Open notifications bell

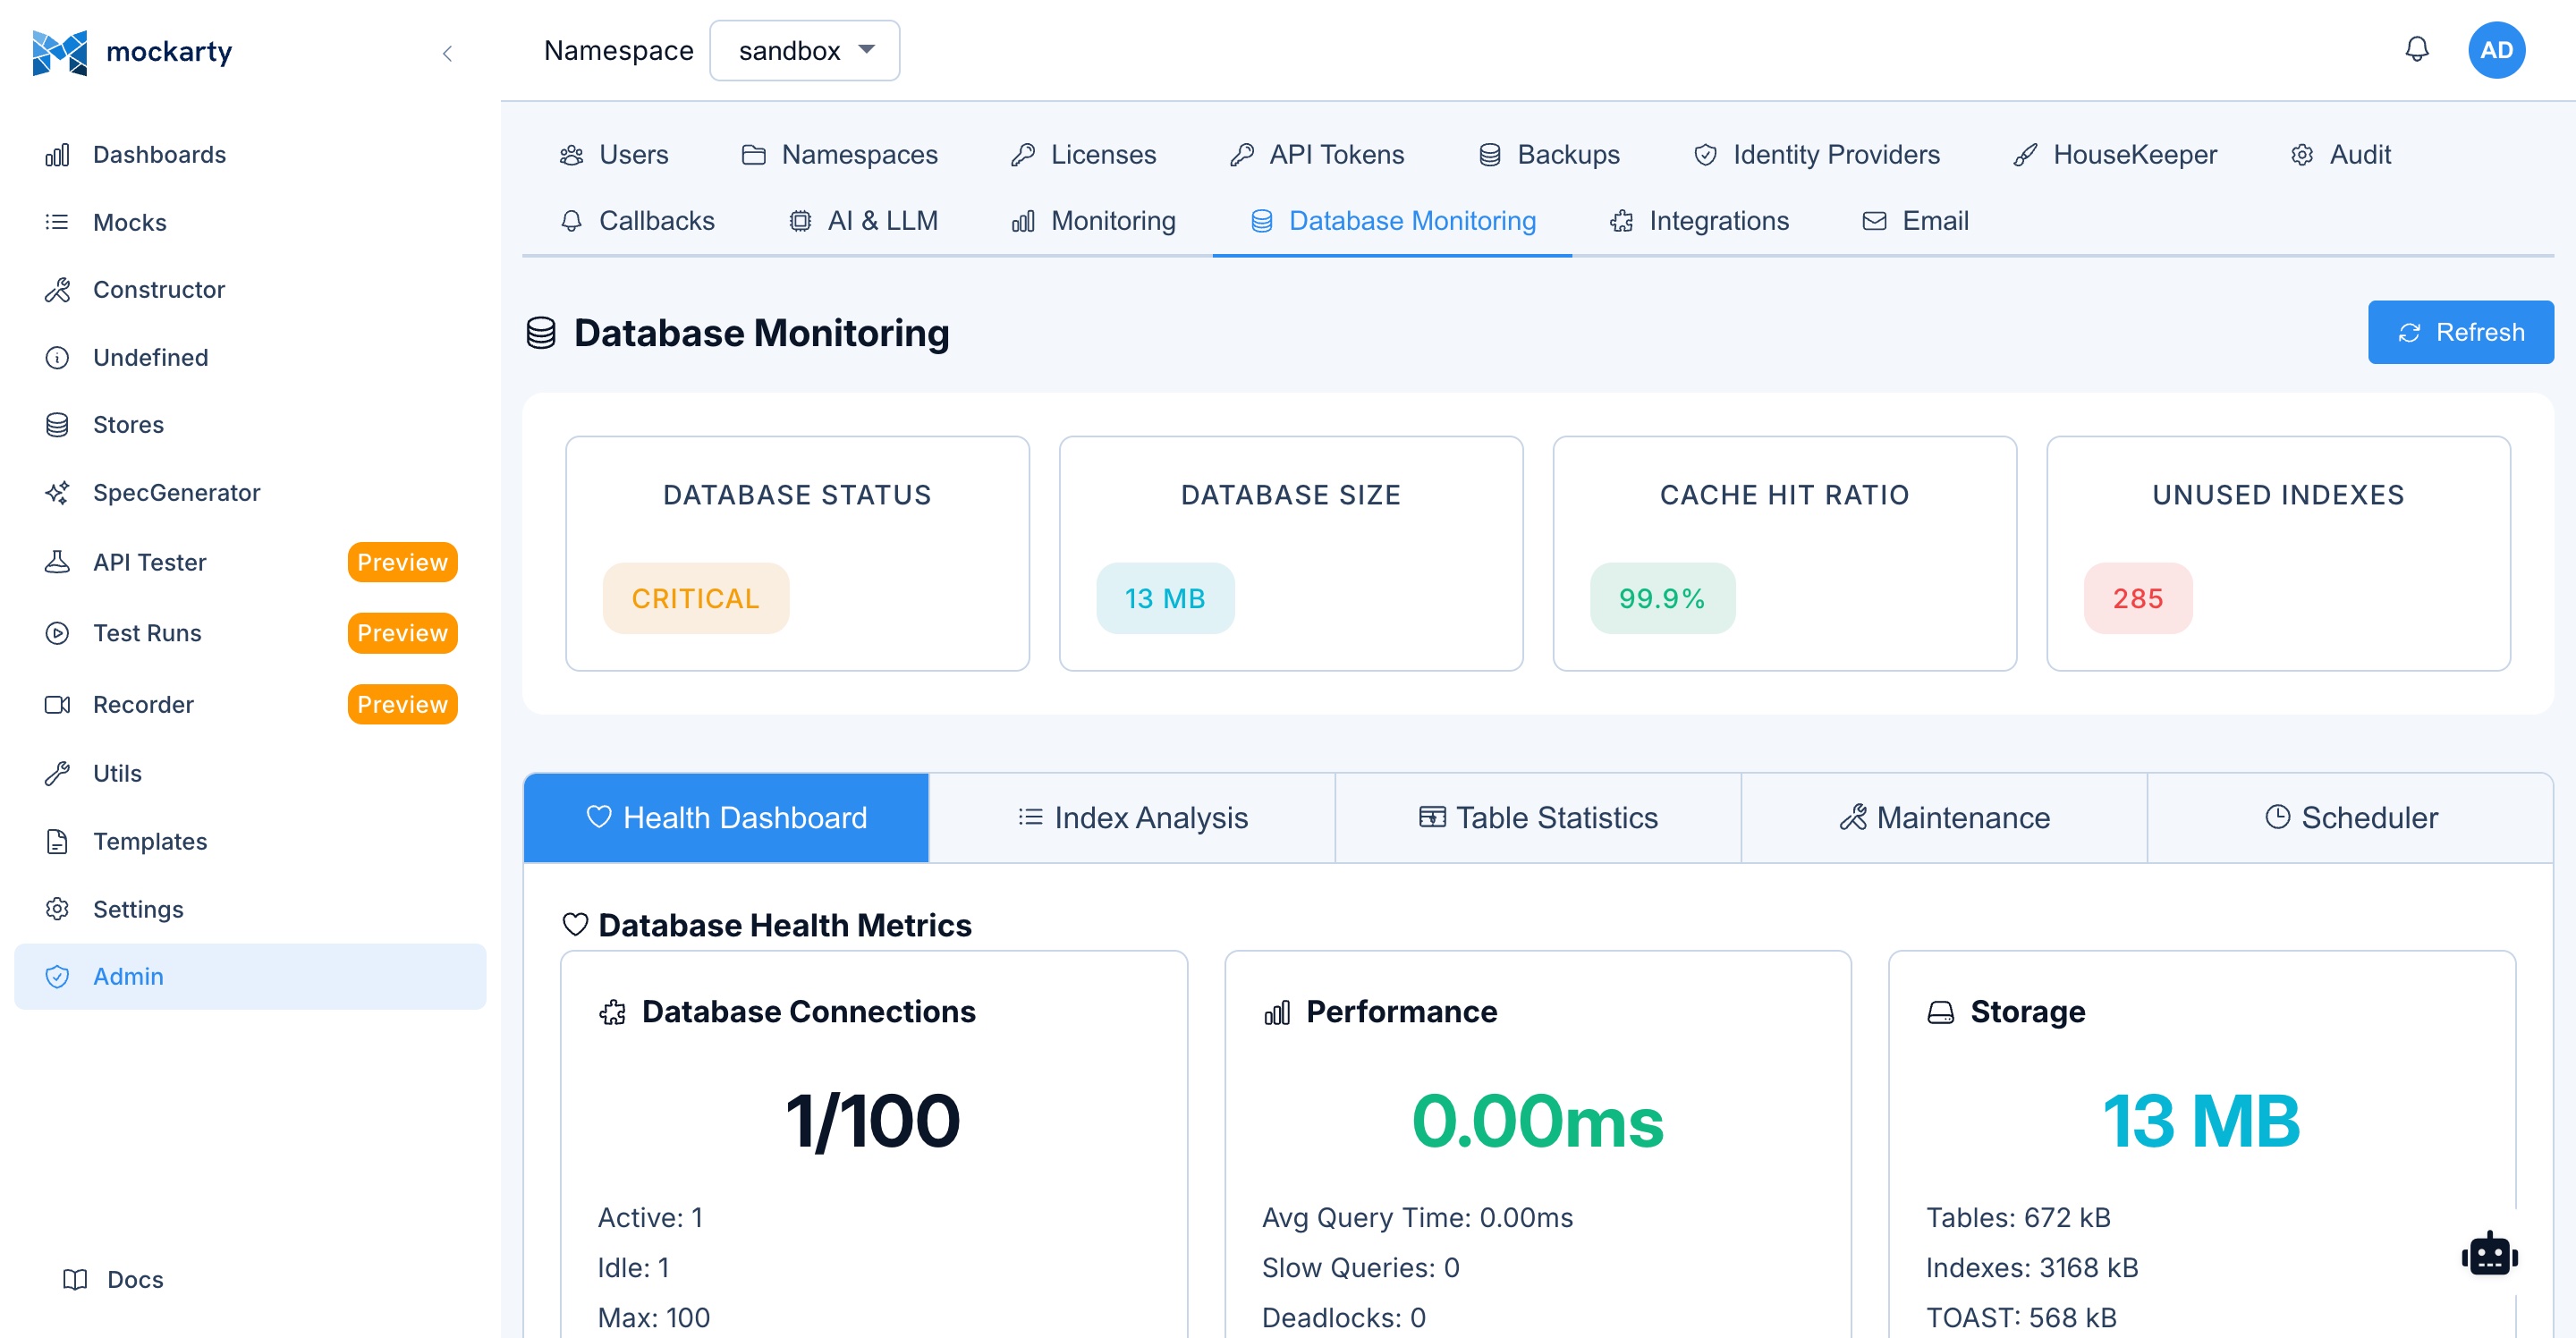[2416, 49]
